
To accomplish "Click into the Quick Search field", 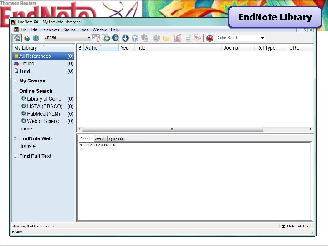I will [x=238, y=38].
